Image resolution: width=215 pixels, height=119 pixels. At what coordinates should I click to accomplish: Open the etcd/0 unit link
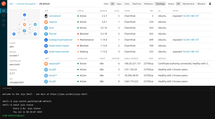tap(53, 70)
